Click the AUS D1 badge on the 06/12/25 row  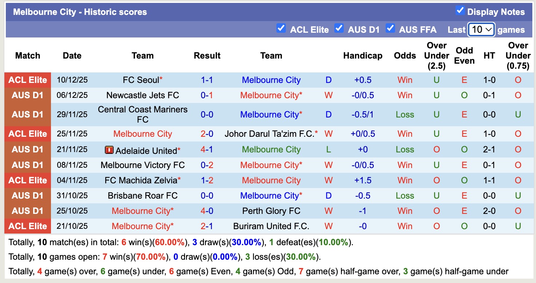point(27,95)
